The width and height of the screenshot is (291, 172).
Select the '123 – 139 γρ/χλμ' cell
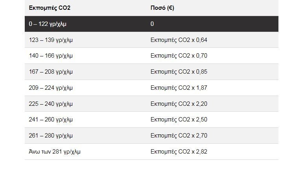[x=51, y=40]
